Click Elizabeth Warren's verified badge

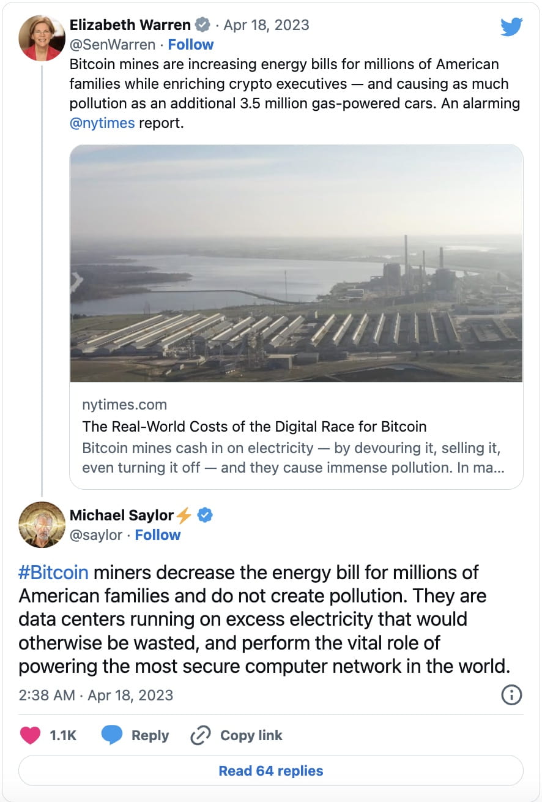click(202, 25)
